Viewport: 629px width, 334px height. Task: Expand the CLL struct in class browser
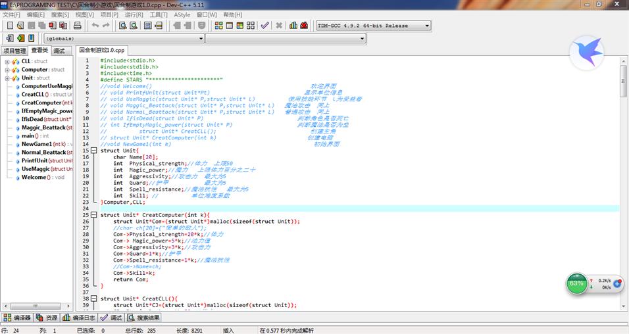(x=7, y=61)
